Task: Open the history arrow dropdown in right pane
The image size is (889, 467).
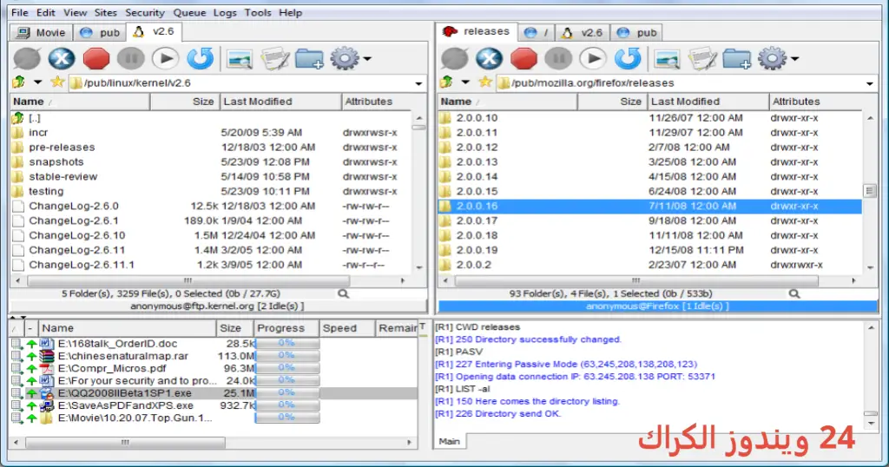Action: coord(465,82)
